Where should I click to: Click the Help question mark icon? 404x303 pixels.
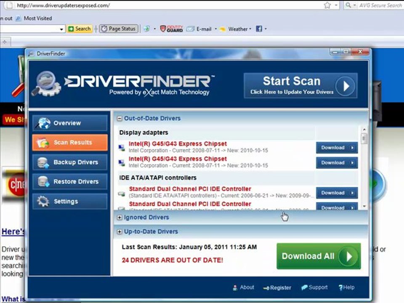click(340, 287)
